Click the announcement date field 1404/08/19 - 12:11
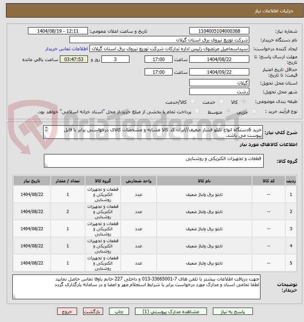The image size is (304, 322). coord(58,31)
